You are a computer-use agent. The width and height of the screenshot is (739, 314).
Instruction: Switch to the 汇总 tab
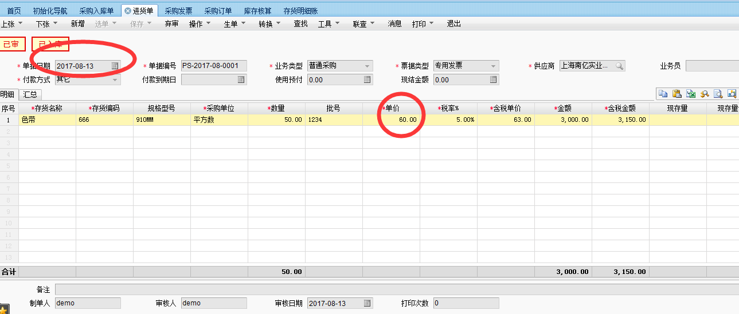coord(30,95)
